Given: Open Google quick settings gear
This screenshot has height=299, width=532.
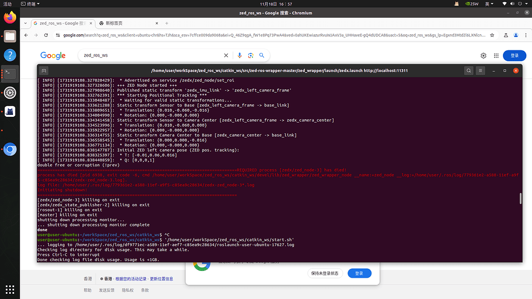Looking at the screenshot, I should [483, 56].
